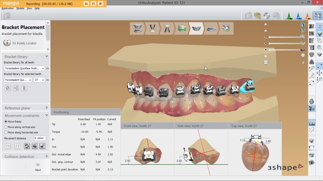Click the solid gray cube view icon
Screen dimensions: 323x181
tap(319, 54)
